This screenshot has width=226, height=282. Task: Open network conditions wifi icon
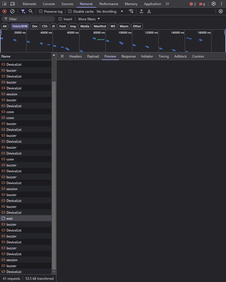131,11
